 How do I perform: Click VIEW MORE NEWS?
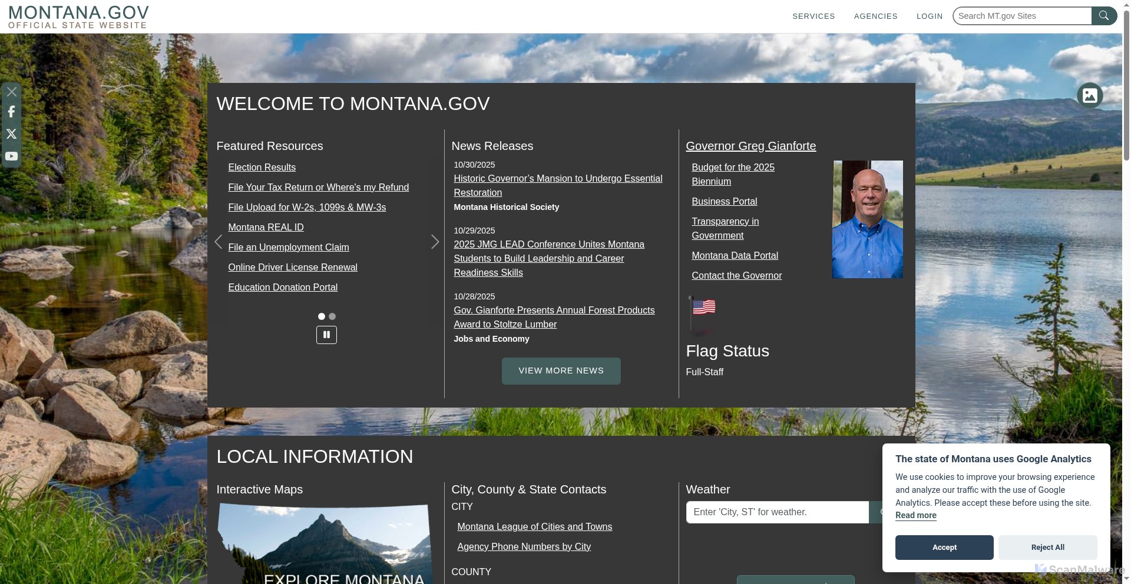tap(561, 371)
